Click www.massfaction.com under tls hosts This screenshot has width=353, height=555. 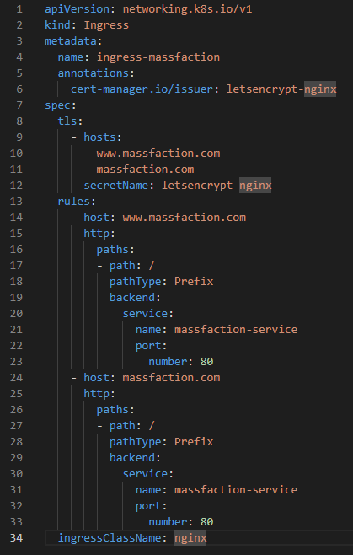tap(158, 154)
